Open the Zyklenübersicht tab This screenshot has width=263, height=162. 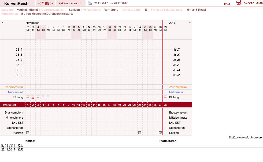click(70, 3)
